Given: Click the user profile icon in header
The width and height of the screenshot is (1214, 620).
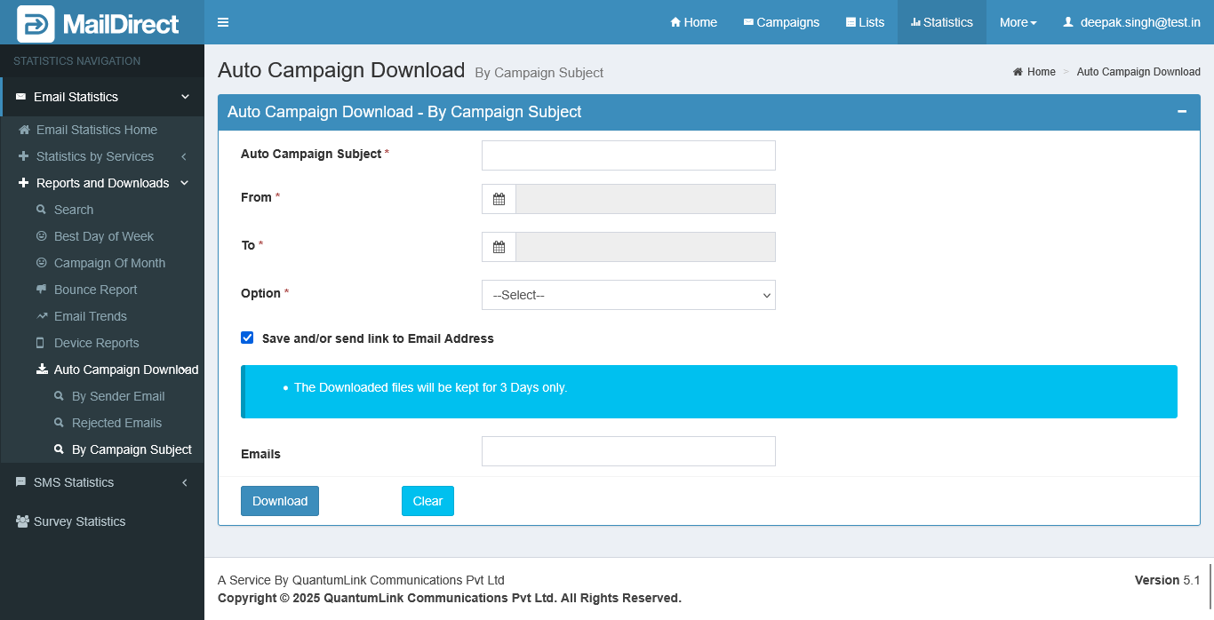Looking at the screenshot, I should click(1068, 22).
